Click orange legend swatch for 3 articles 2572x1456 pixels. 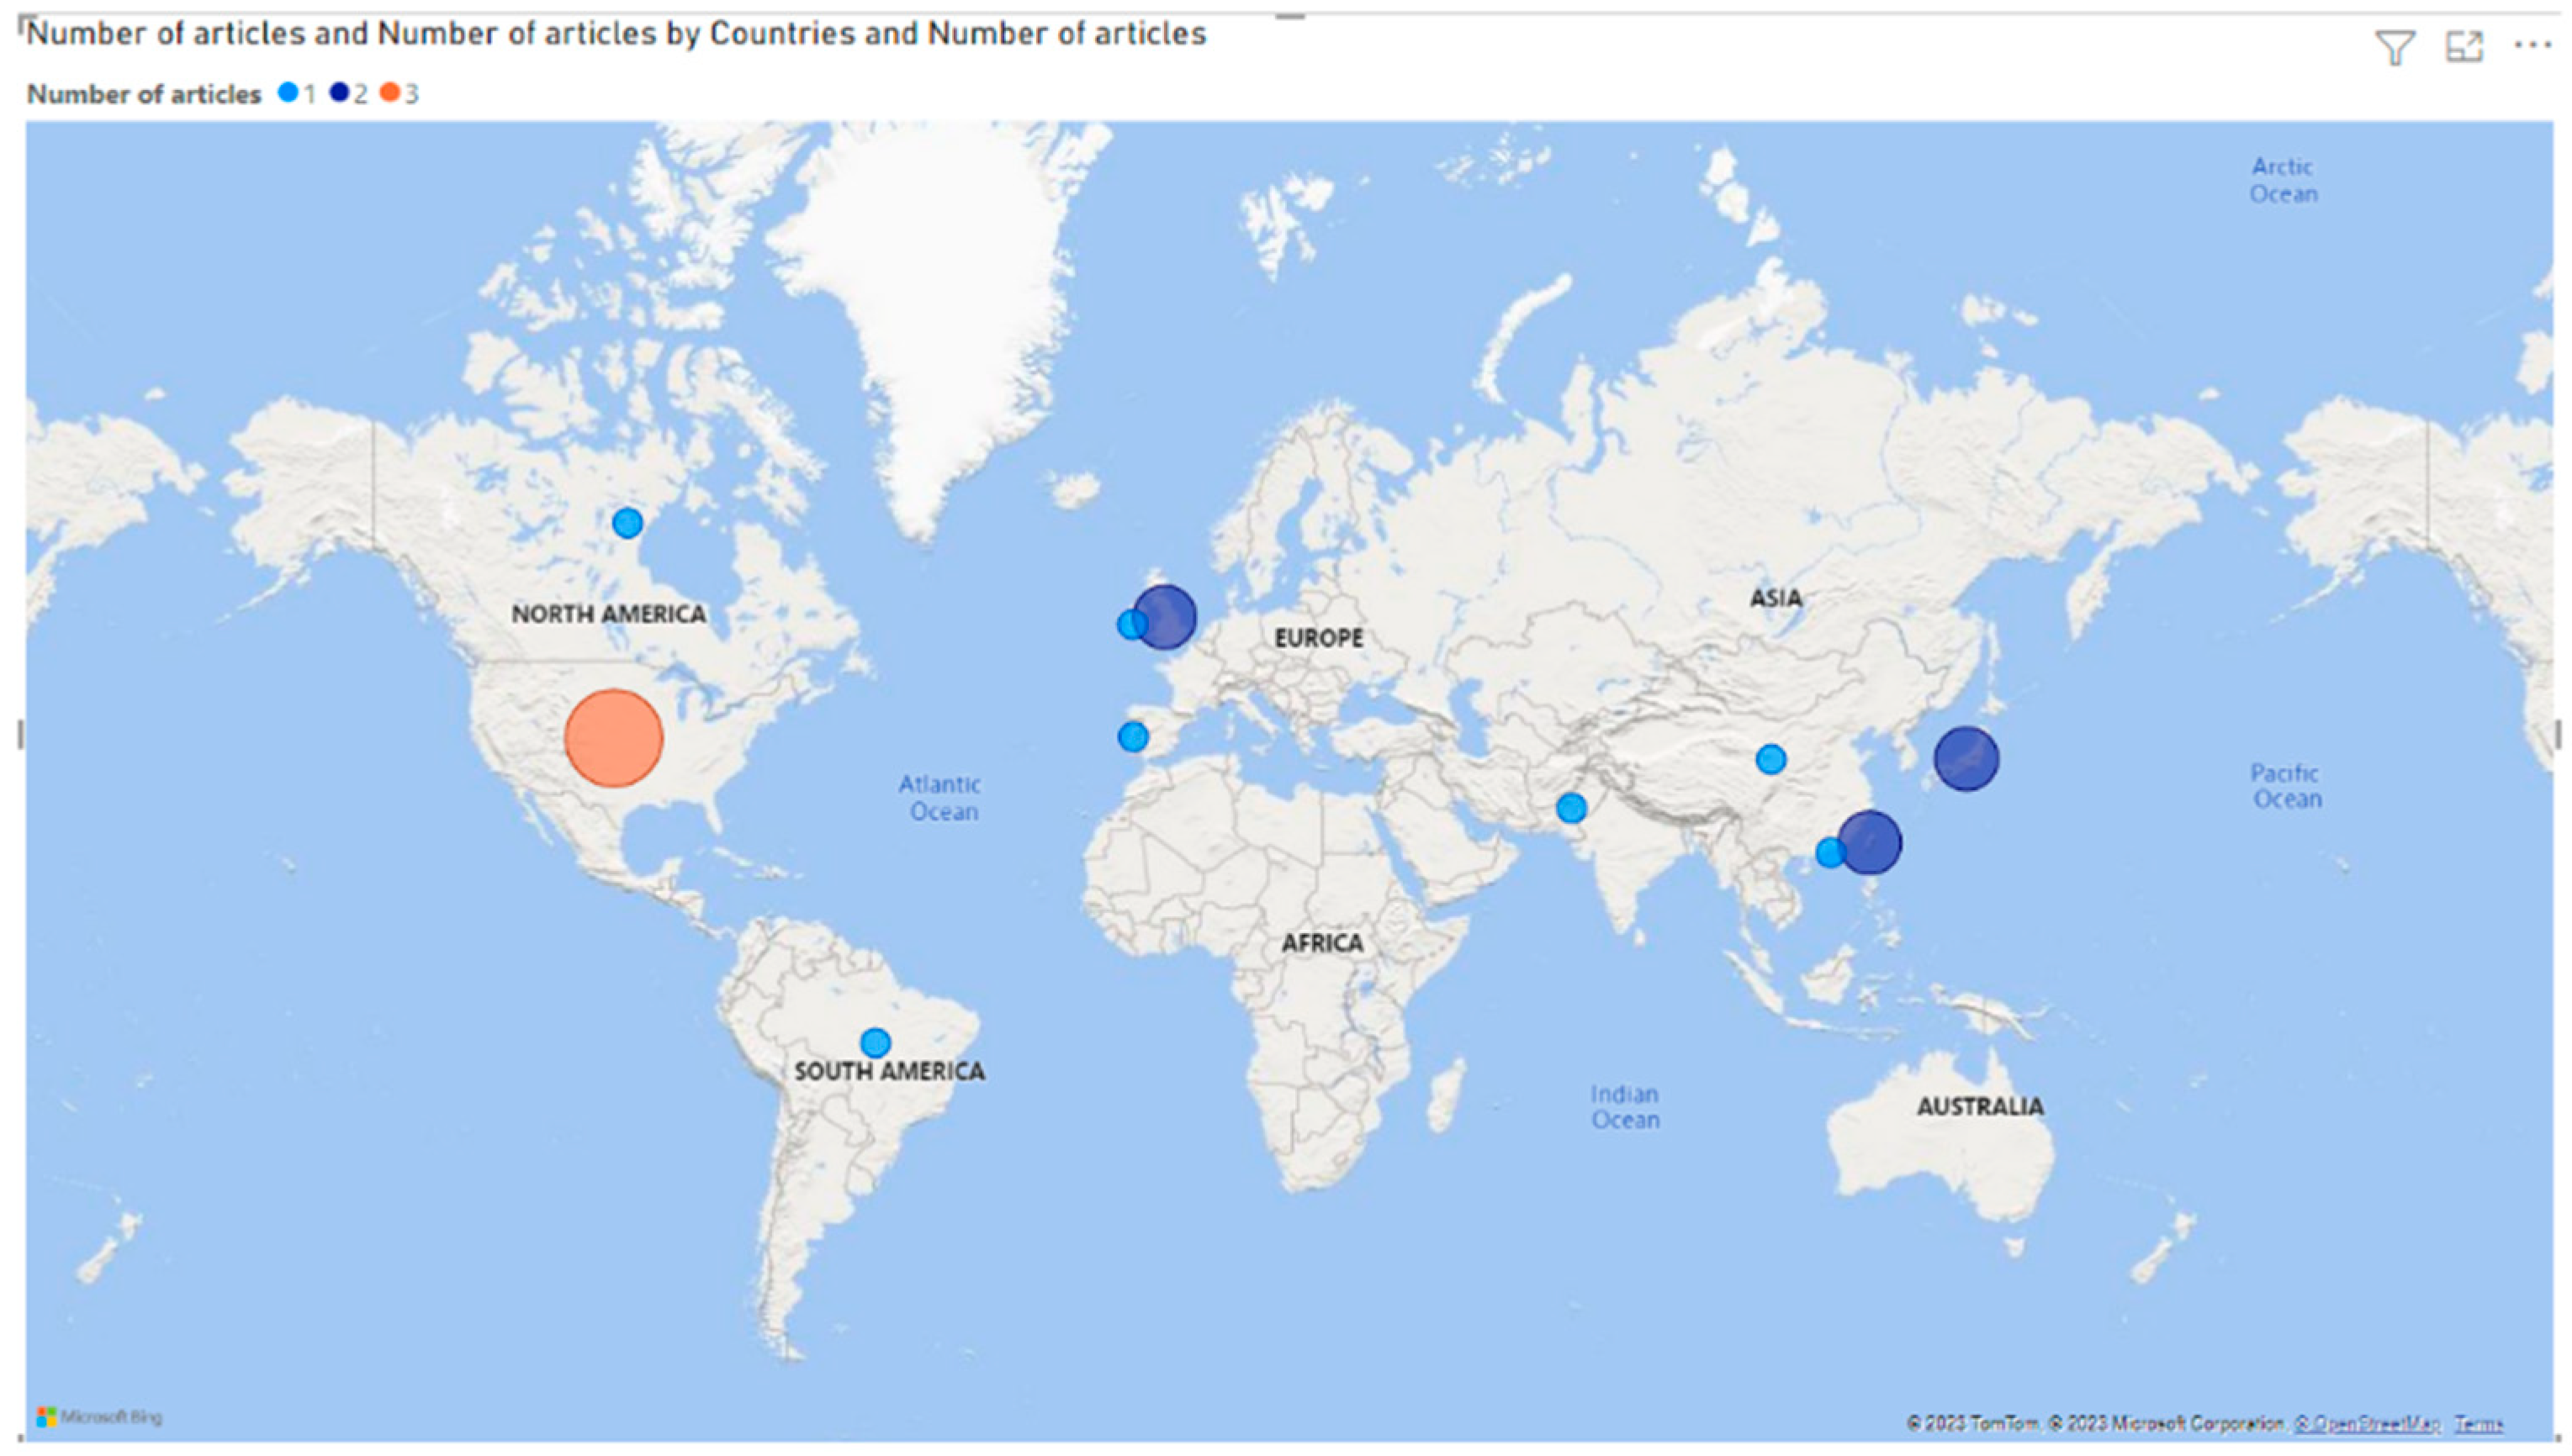tap(390, 93)
